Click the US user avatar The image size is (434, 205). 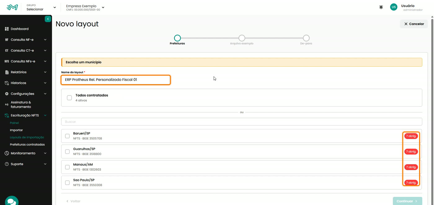coord(394,7)
